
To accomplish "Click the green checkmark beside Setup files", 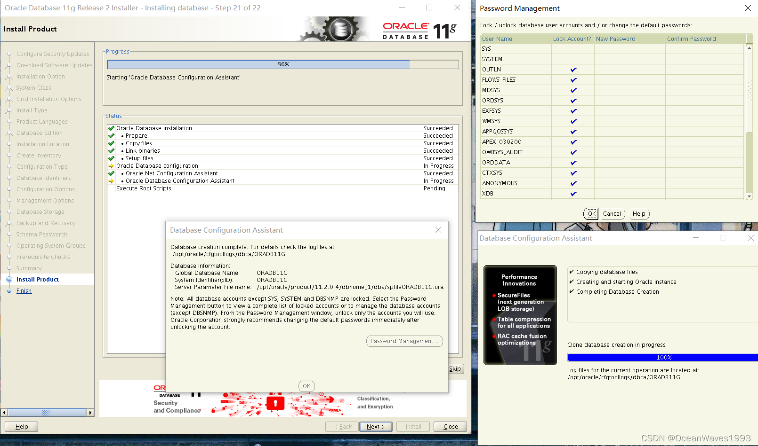I will click(111, 158).
